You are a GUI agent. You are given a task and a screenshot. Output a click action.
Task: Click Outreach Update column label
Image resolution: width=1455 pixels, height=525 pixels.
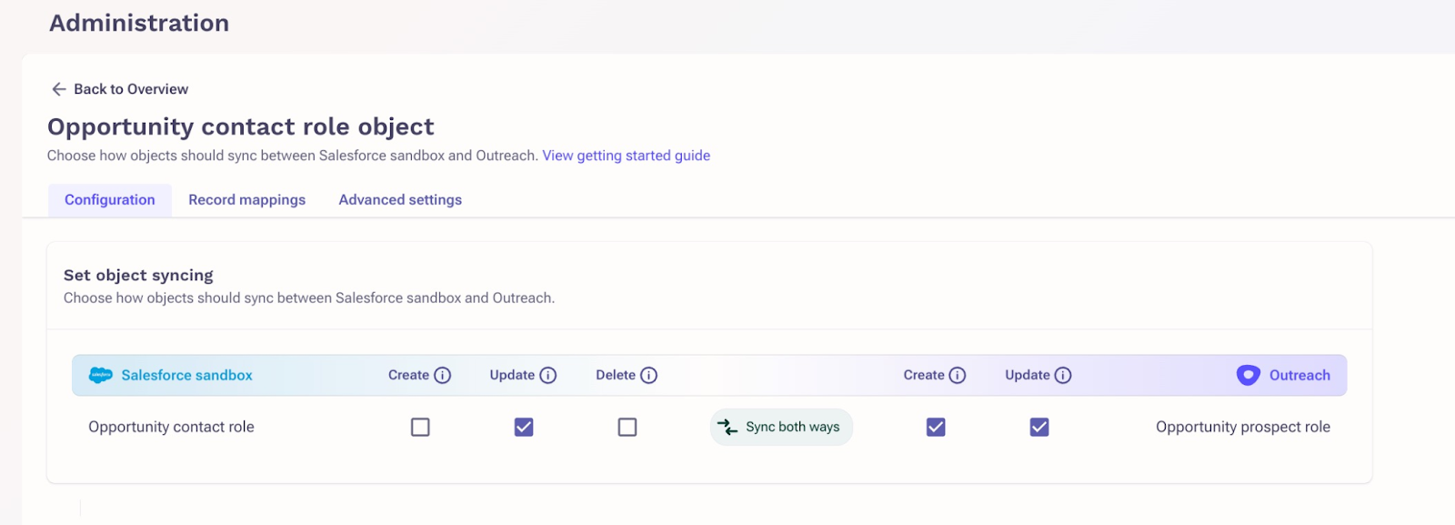pyautogui.click(x=1028, y=375)
